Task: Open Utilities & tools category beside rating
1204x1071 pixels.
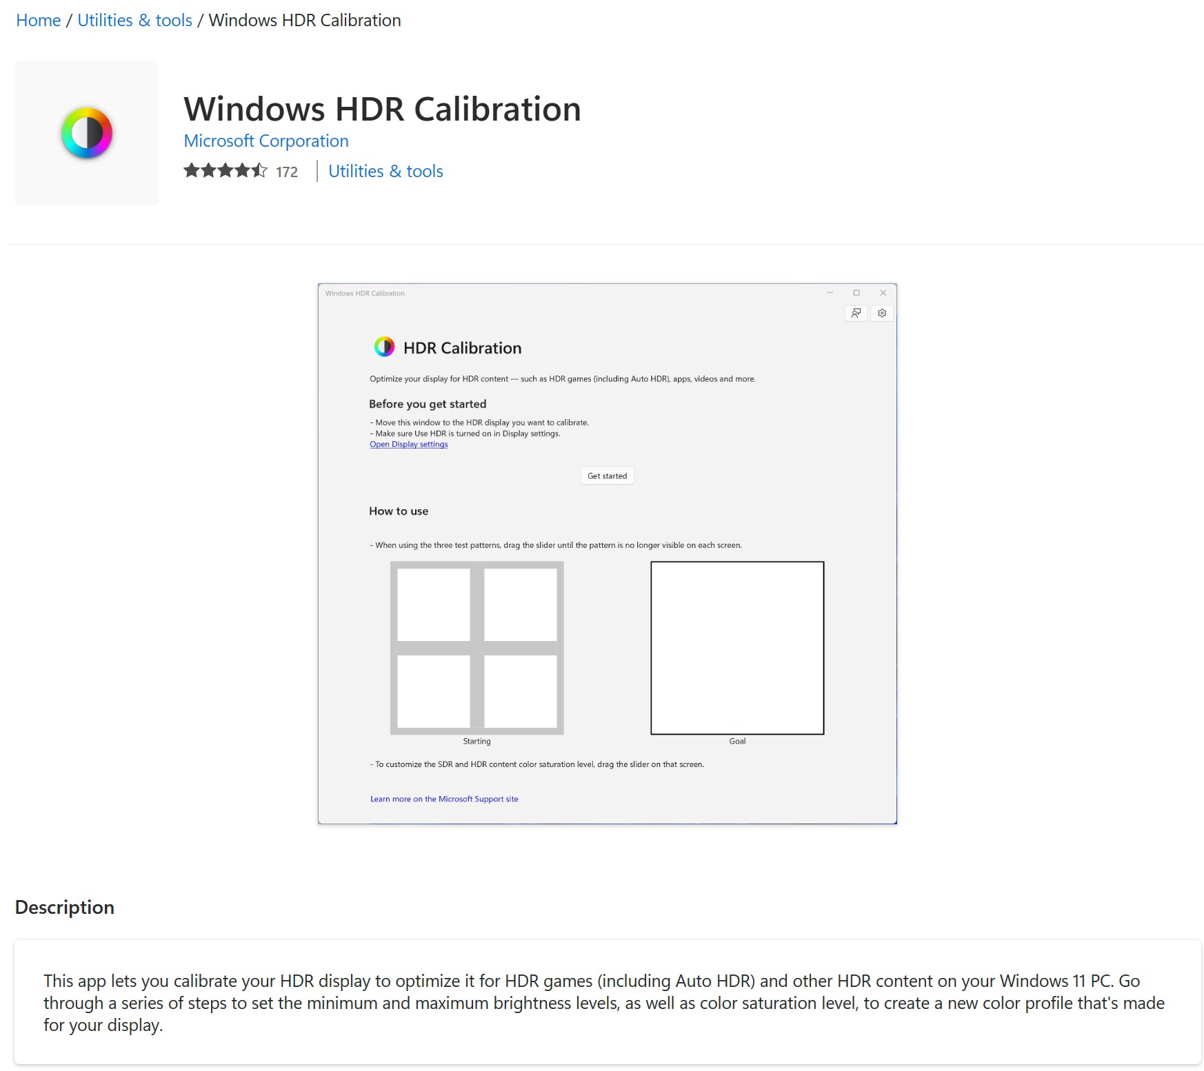Action: (x=385, y=171)
